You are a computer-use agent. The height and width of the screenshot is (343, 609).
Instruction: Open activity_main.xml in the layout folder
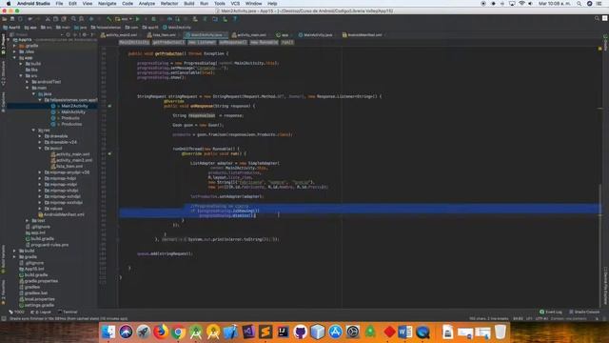pyautogui.click(x=72, y=154)
